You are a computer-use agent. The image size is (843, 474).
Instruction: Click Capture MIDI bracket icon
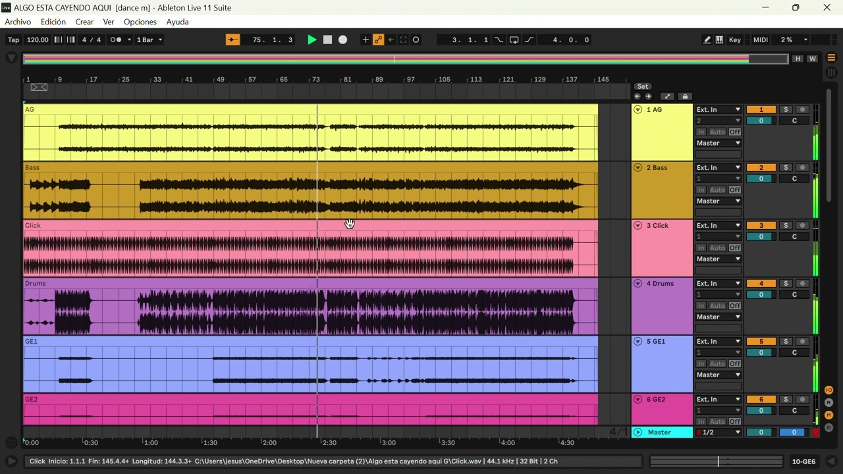click(403, 40)
